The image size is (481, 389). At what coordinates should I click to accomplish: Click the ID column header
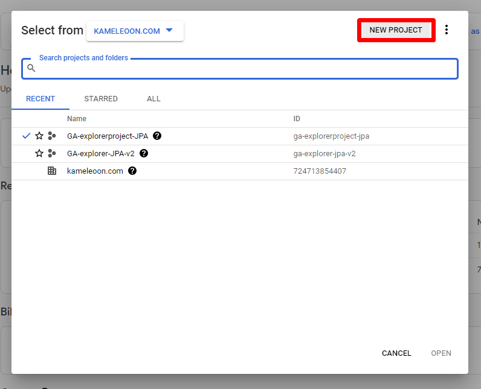(x=297, y=119)
